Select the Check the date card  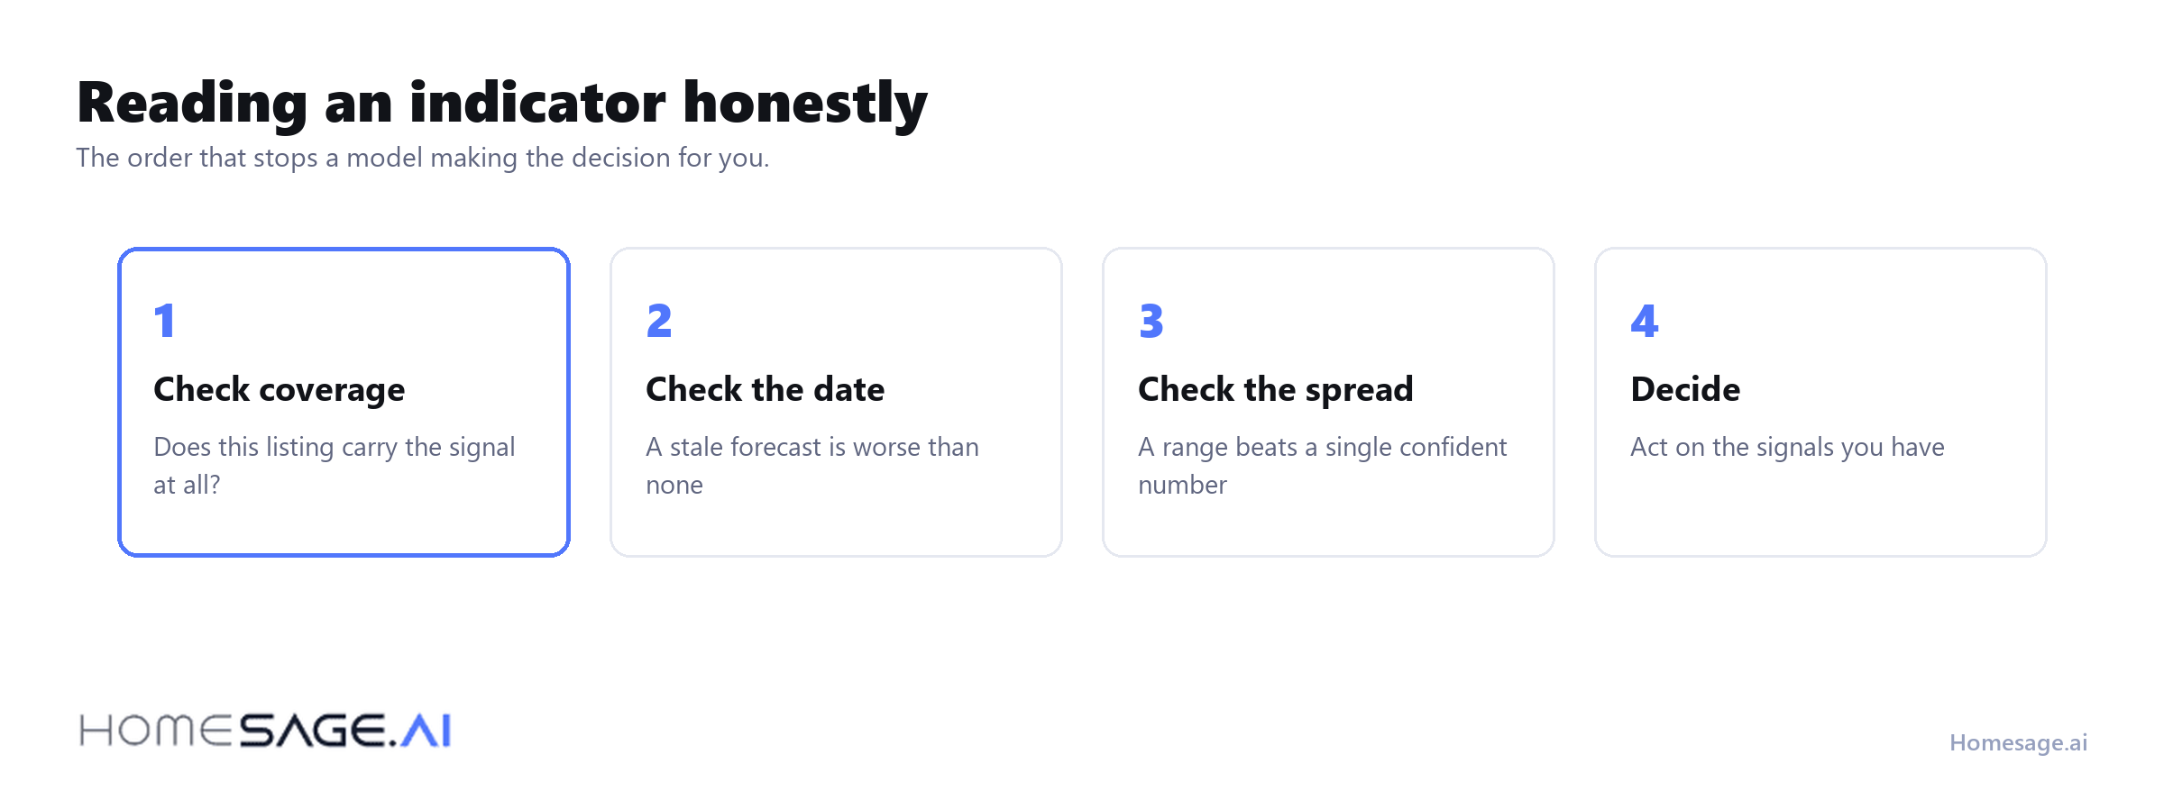pos(836,402)
